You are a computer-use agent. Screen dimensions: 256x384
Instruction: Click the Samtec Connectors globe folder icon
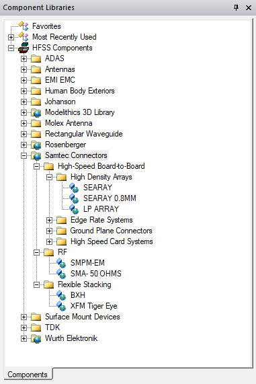(36, 156)
